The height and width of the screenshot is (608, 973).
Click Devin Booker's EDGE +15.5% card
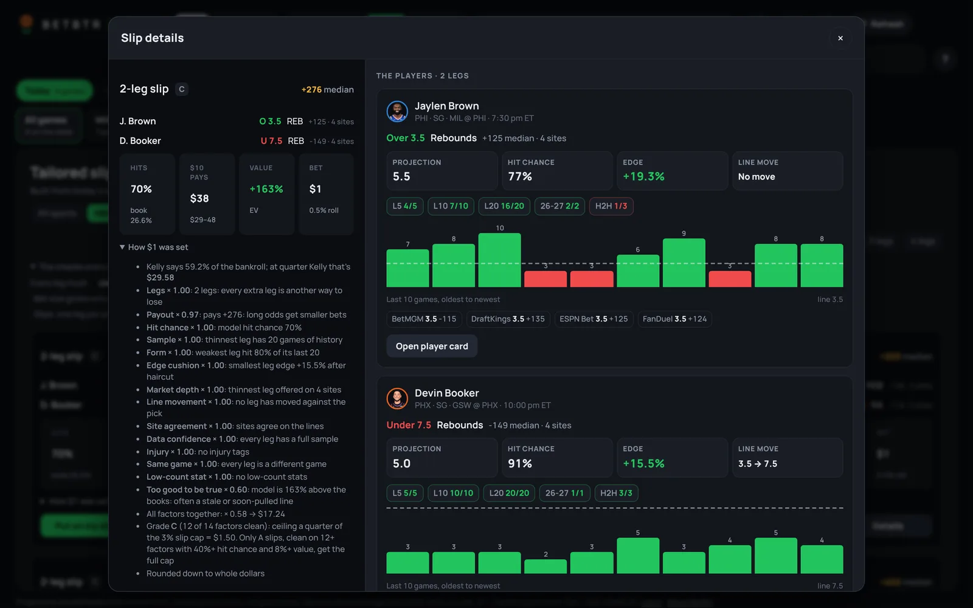point(673,458)
